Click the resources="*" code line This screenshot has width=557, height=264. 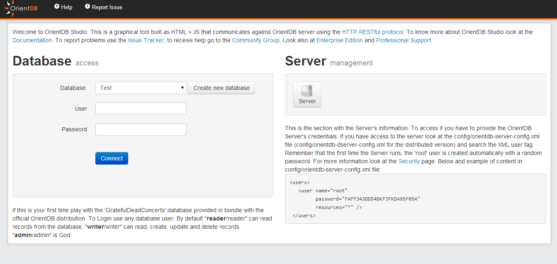tap(338, 207)
